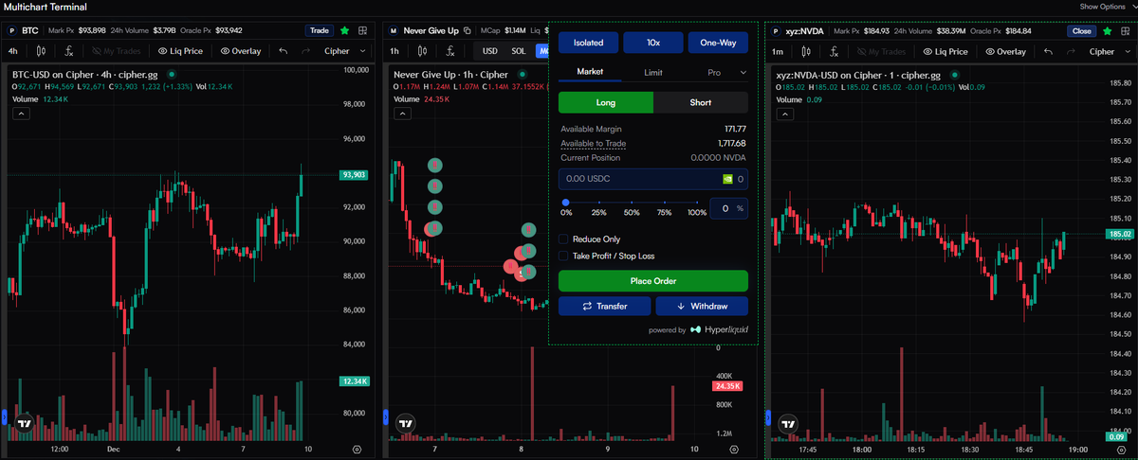
Task: TradingView logo in Never Give Up chart
Action: (407, 424)
